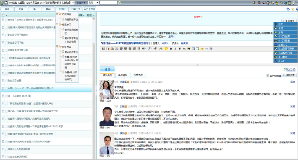Open the 相关专题 tab below editor

click(138, 75)
